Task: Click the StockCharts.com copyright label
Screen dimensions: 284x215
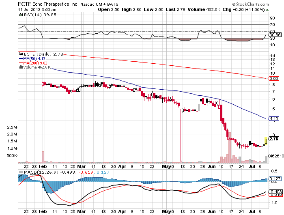Action: click(251, 4)
